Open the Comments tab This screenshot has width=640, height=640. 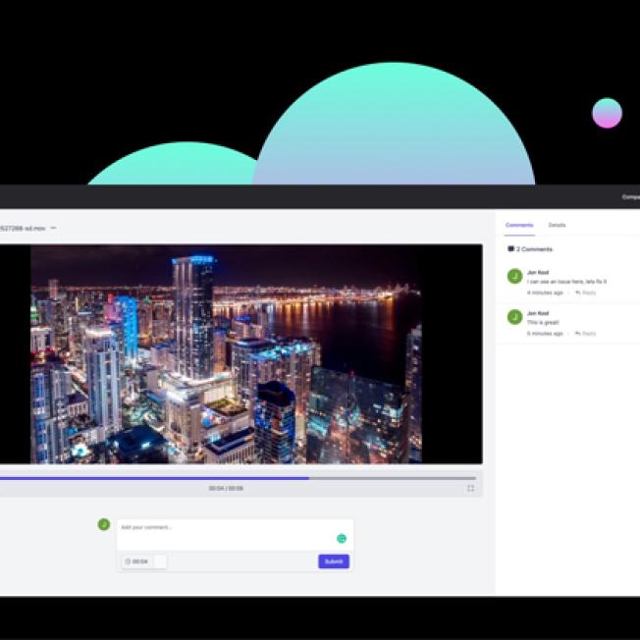click(519, 225)
